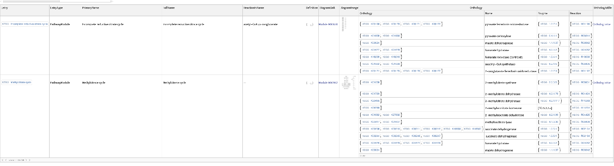This screenshot has width=614, height=166.
Task: Click the Orthology group column header
Action: coord(476,8)
